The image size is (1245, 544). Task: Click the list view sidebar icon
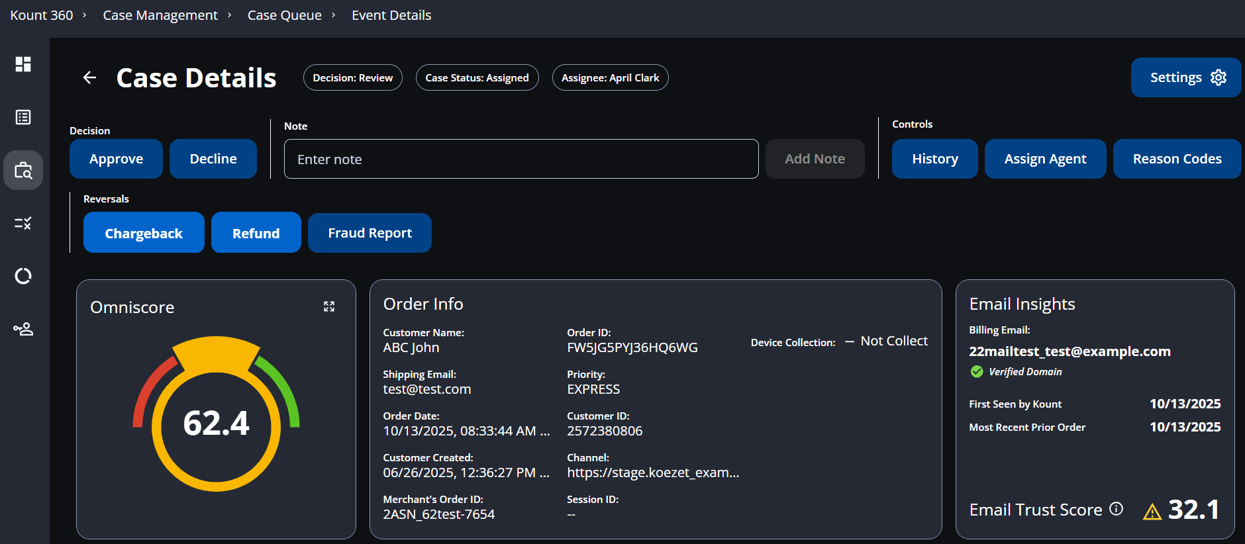coord(23,117)
